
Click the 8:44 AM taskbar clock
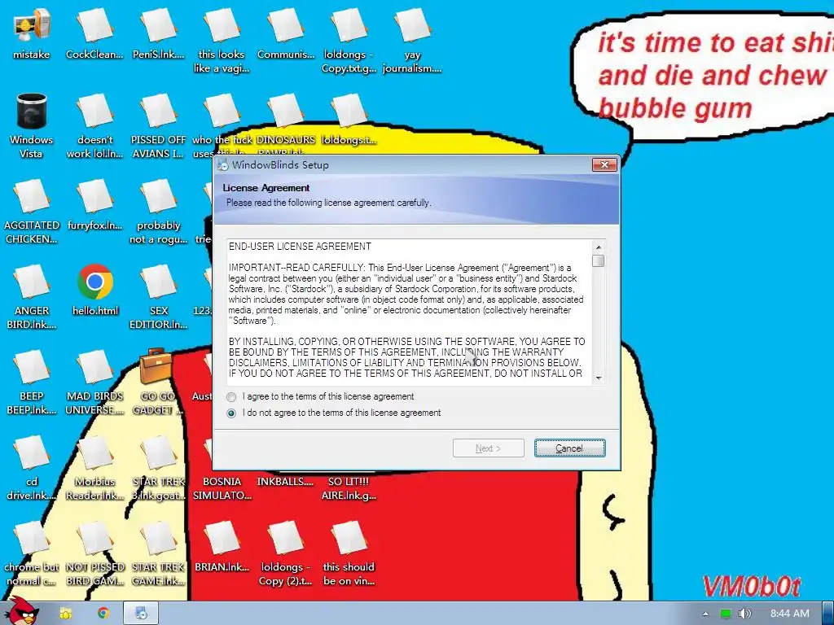(x=790, y=614)
